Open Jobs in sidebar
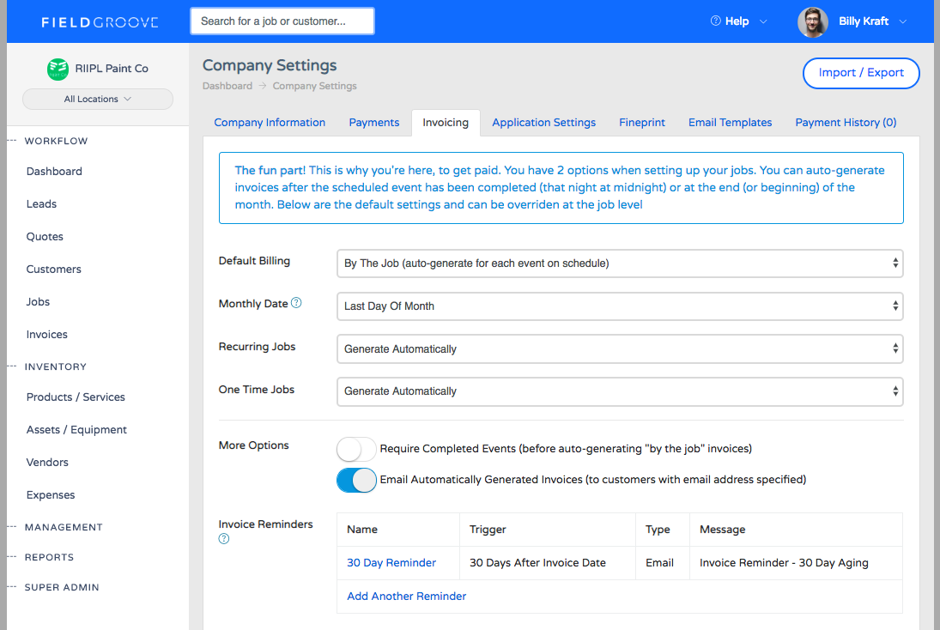This screenshot has height=630, width=940. pos(38,302)
